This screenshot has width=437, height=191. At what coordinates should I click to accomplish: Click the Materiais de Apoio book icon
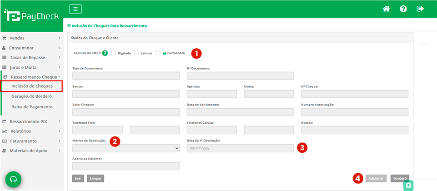pos(4,151)
